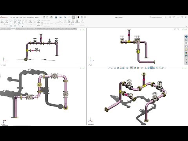Select the Line sketch tool
188x141 pixels.
click(11, 20)
